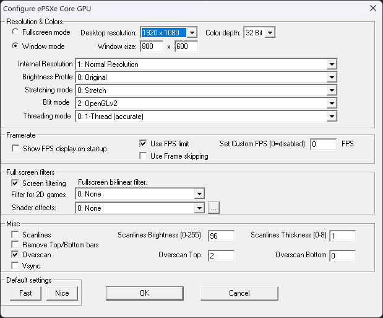Click '1: Normal Resolution' value
The height and width of the screenshot is (318, 383).
click(108, 64)
